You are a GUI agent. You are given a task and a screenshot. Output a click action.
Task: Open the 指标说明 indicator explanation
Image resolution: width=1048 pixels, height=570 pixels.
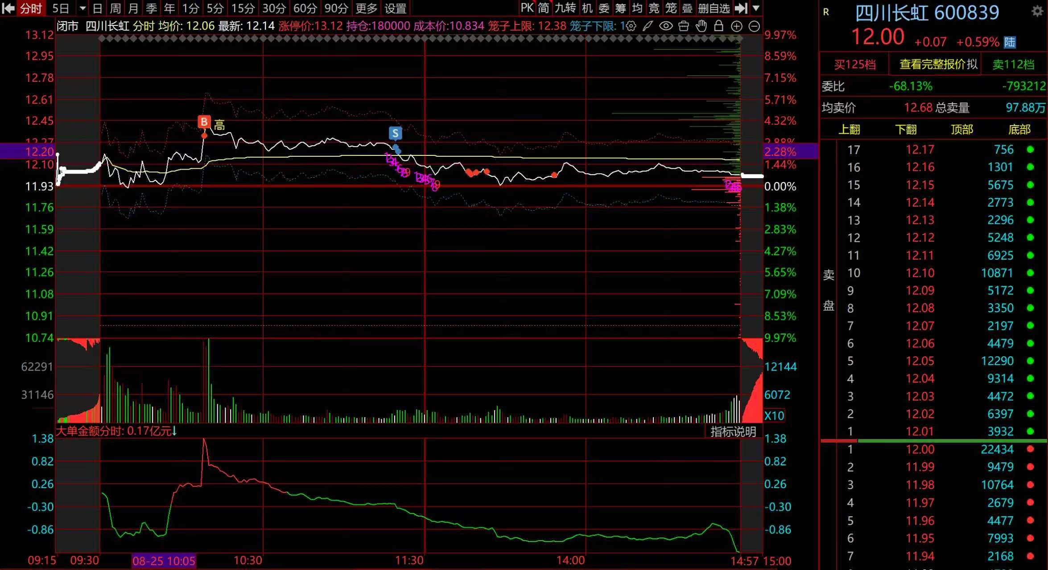(x=733, y=432)
